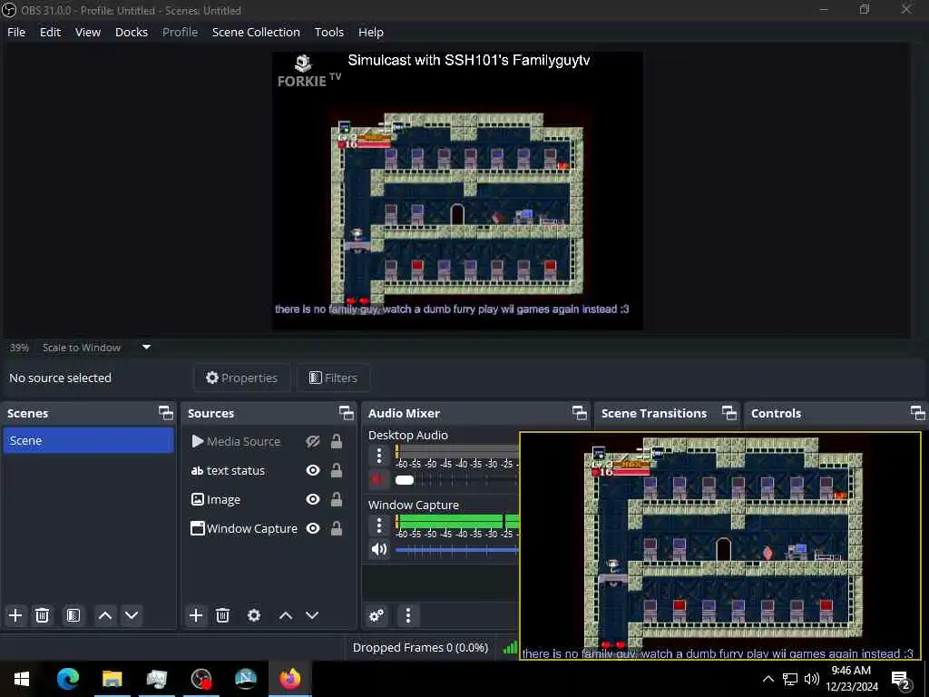Open scene filters icon in Scenes dock
The image size is (929, 697).
[x=73, y=615]
